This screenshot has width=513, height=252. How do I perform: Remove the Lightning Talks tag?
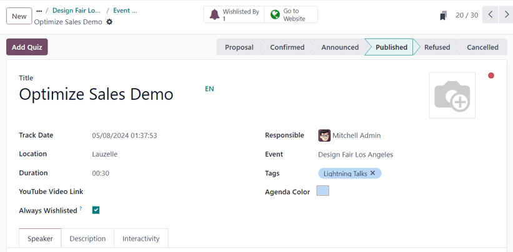(x=373, y=173)
